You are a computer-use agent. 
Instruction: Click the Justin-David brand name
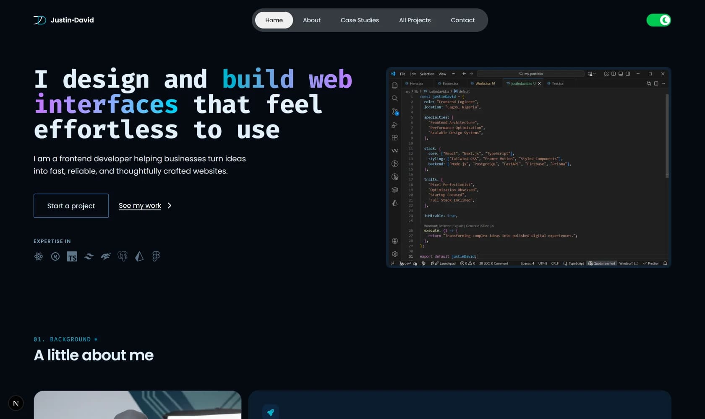point(72,20)
